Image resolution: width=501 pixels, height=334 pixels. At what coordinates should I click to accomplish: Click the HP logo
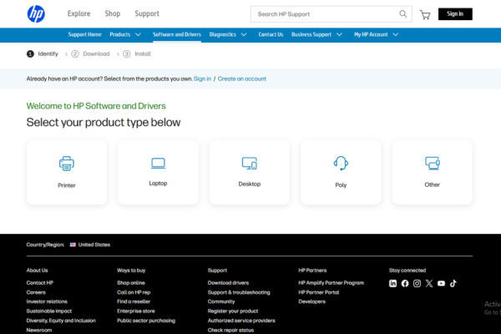tap(36, 14)
